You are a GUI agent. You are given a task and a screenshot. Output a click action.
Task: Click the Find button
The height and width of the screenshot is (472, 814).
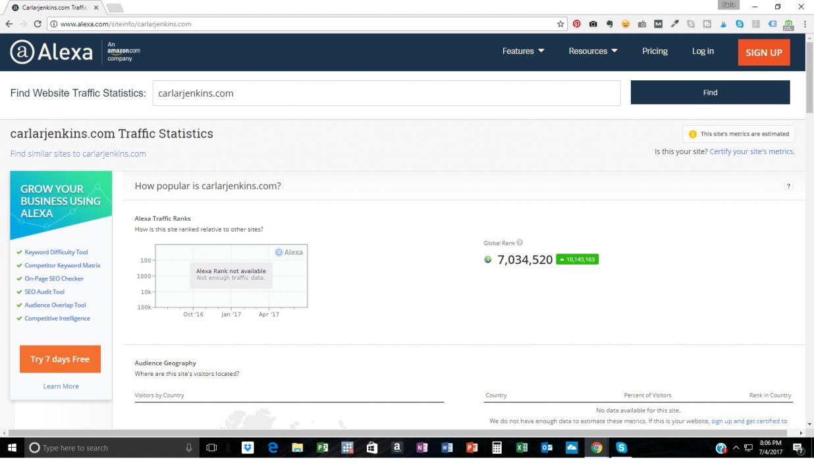710,93
